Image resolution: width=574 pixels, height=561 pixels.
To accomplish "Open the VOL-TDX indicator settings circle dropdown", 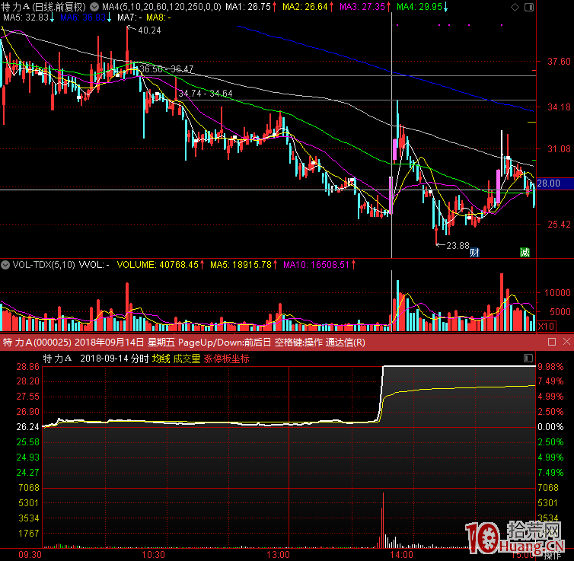I will [5, 265].
